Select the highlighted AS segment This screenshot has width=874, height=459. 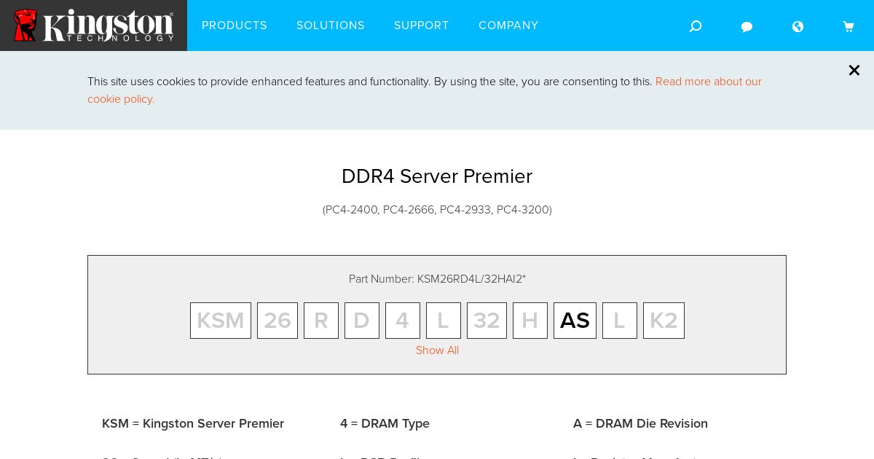click(575, 321)
